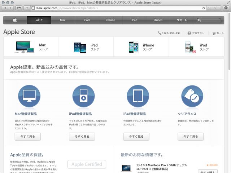Viewport: 231px width, 173px height.
Task: Click the Apple Store page title
Action: [19, 32]
